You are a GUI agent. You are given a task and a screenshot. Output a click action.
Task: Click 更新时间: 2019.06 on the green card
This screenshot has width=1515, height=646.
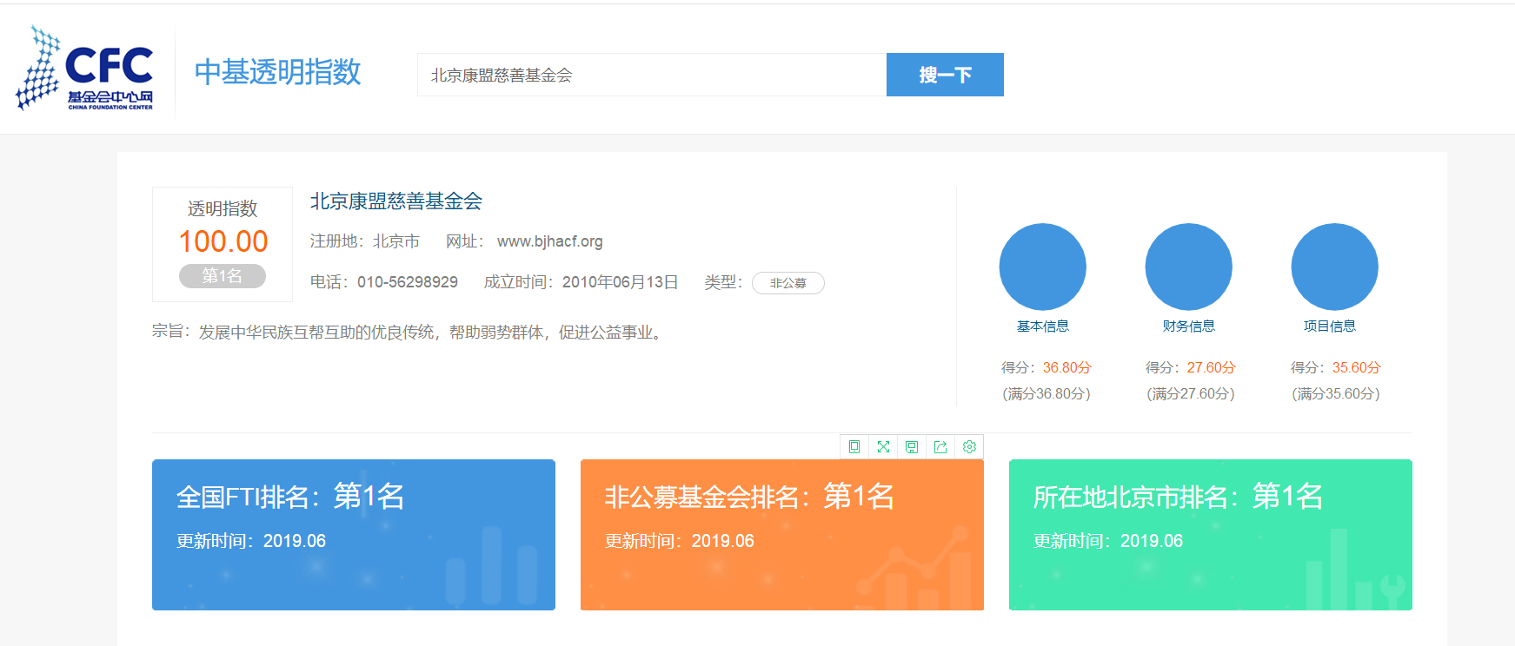point(1108,541)
